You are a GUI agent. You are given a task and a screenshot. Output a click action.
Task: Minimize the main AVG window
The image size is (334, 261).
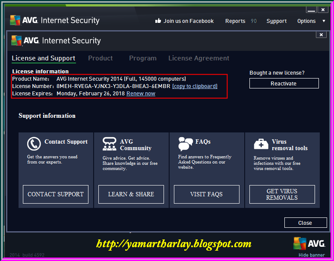311,10
